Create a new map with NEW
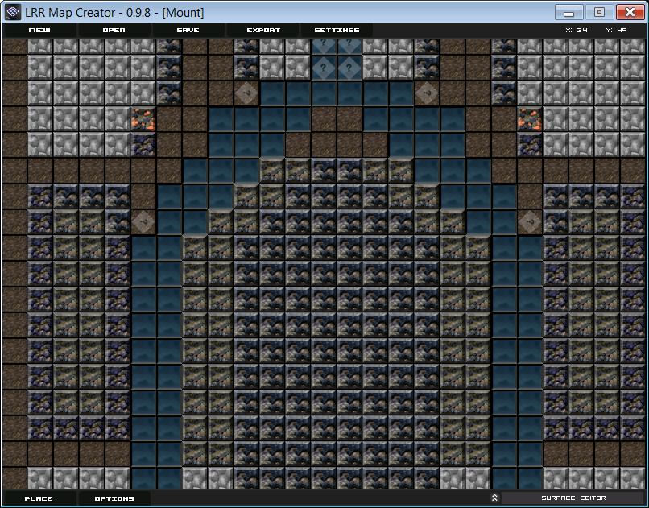 tap(39, 31)
